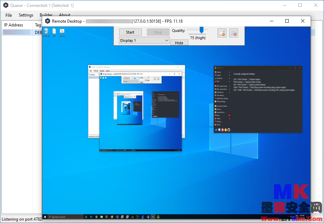Open the Settings menu in Quasar
Viewport: 324px width, 223px height.
point(26,15)
